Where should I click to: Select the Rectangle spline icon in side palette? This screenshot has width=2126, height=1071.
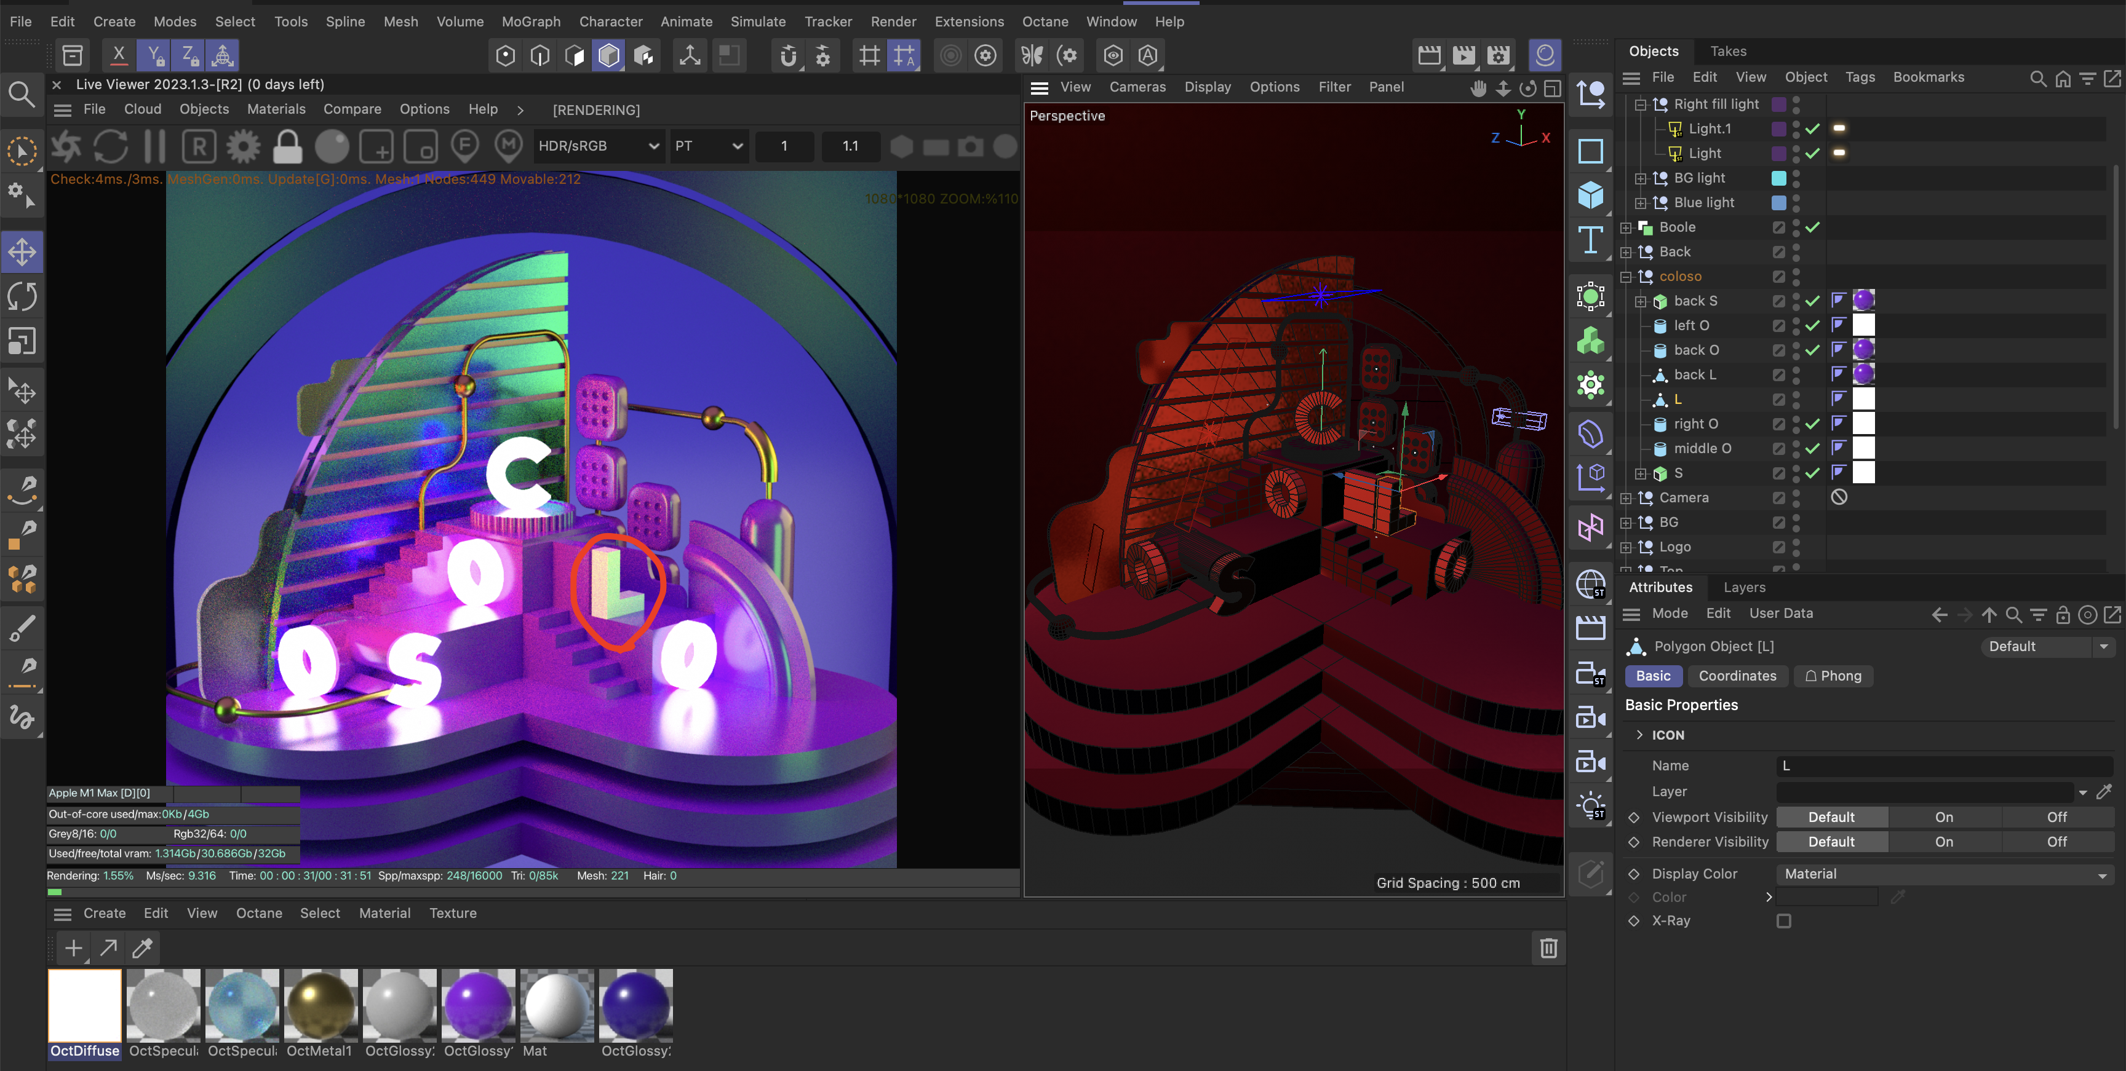click(1590, 151)
